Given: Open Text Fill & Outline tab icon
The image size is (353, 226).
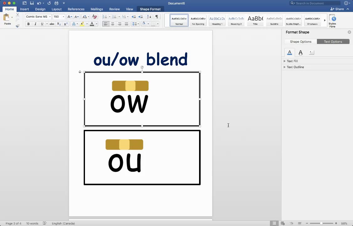Looking at the screenshot, I should [289, 52].
